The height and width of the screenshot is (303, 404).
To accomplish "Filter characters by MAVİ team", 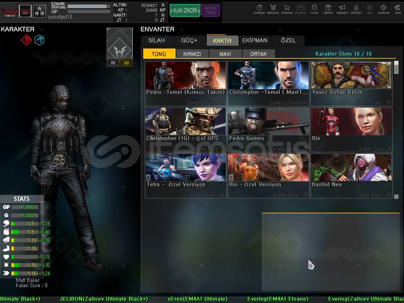I will (225, 54).
